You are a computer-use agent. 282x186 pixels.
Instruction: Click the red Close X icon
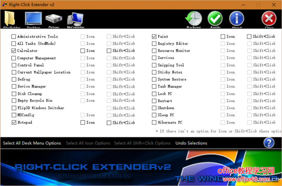[269, 19]
